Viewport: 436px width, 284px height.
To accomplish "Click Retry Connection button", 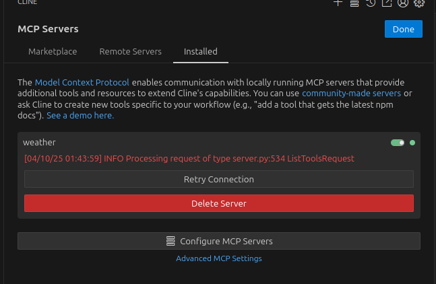I will (218, 180).
